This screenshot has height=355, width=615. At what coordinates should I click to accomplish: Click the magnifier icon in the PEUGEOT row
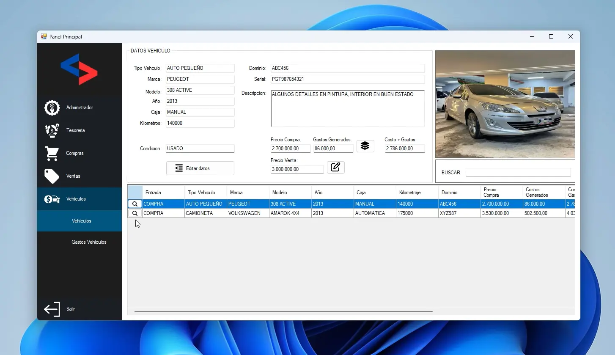[x=135, y=204]
